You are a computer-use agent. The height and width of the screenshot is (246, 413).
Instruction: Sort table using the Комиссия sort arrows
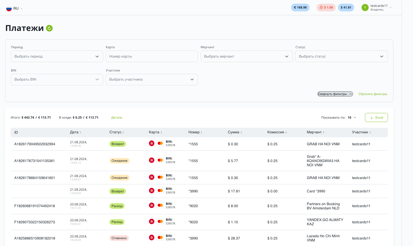point(286,133)
